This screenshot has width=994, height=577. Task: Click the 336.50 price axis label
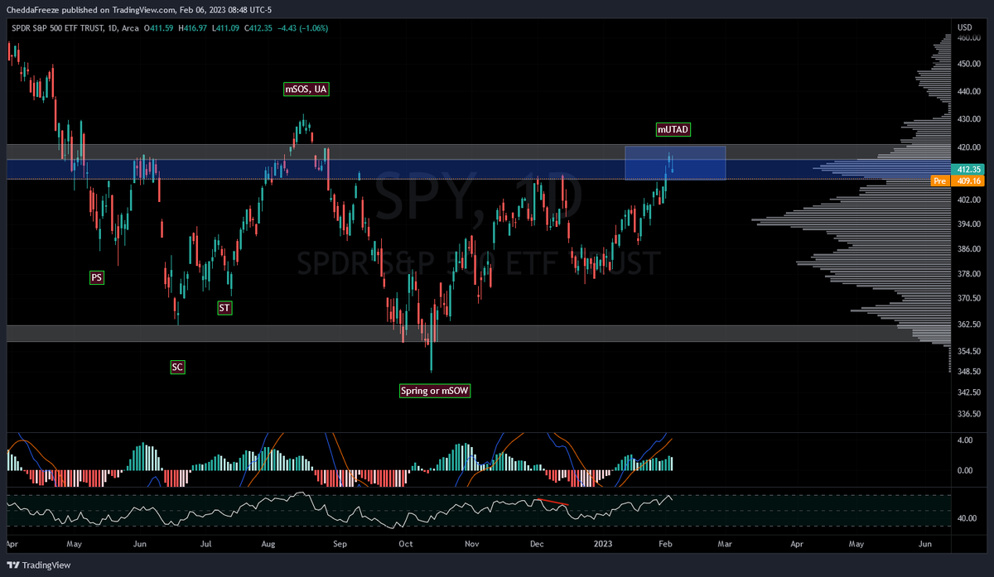(x=968, y=414)
